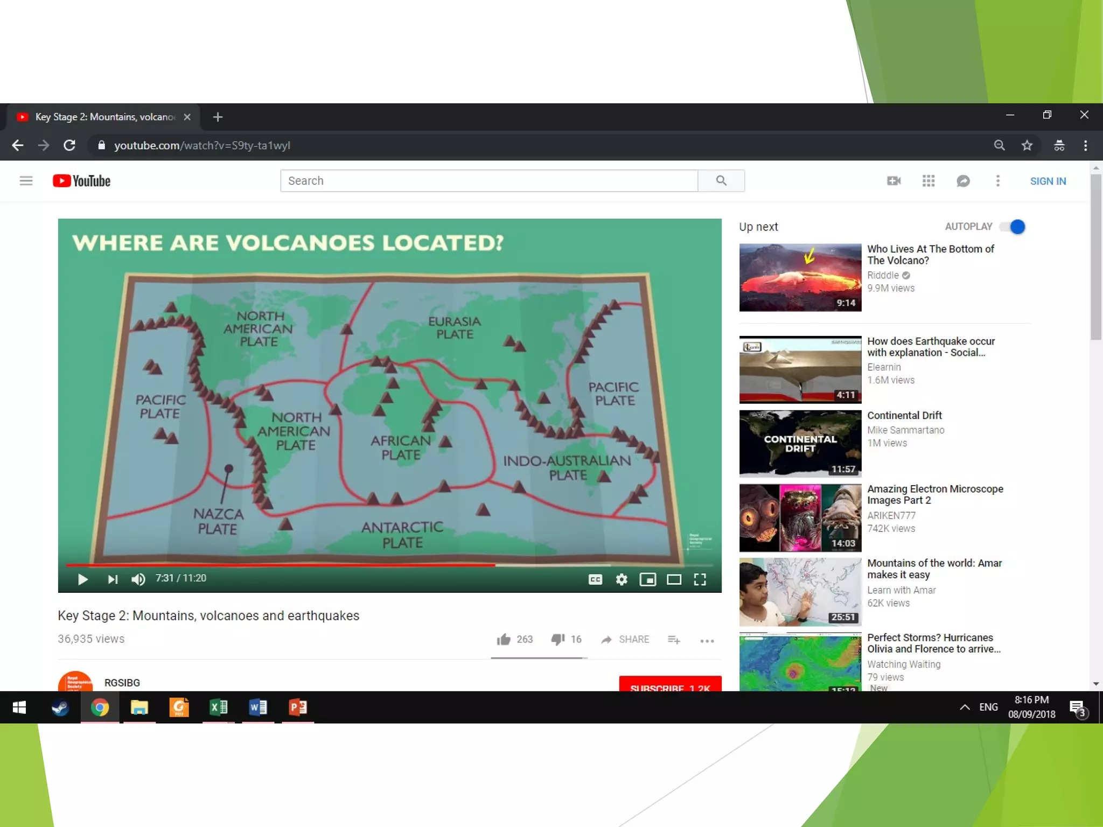1103x827 pixels.
Task: Open the YouTube hamburger guide menu
Action: [x=26, y=181]
